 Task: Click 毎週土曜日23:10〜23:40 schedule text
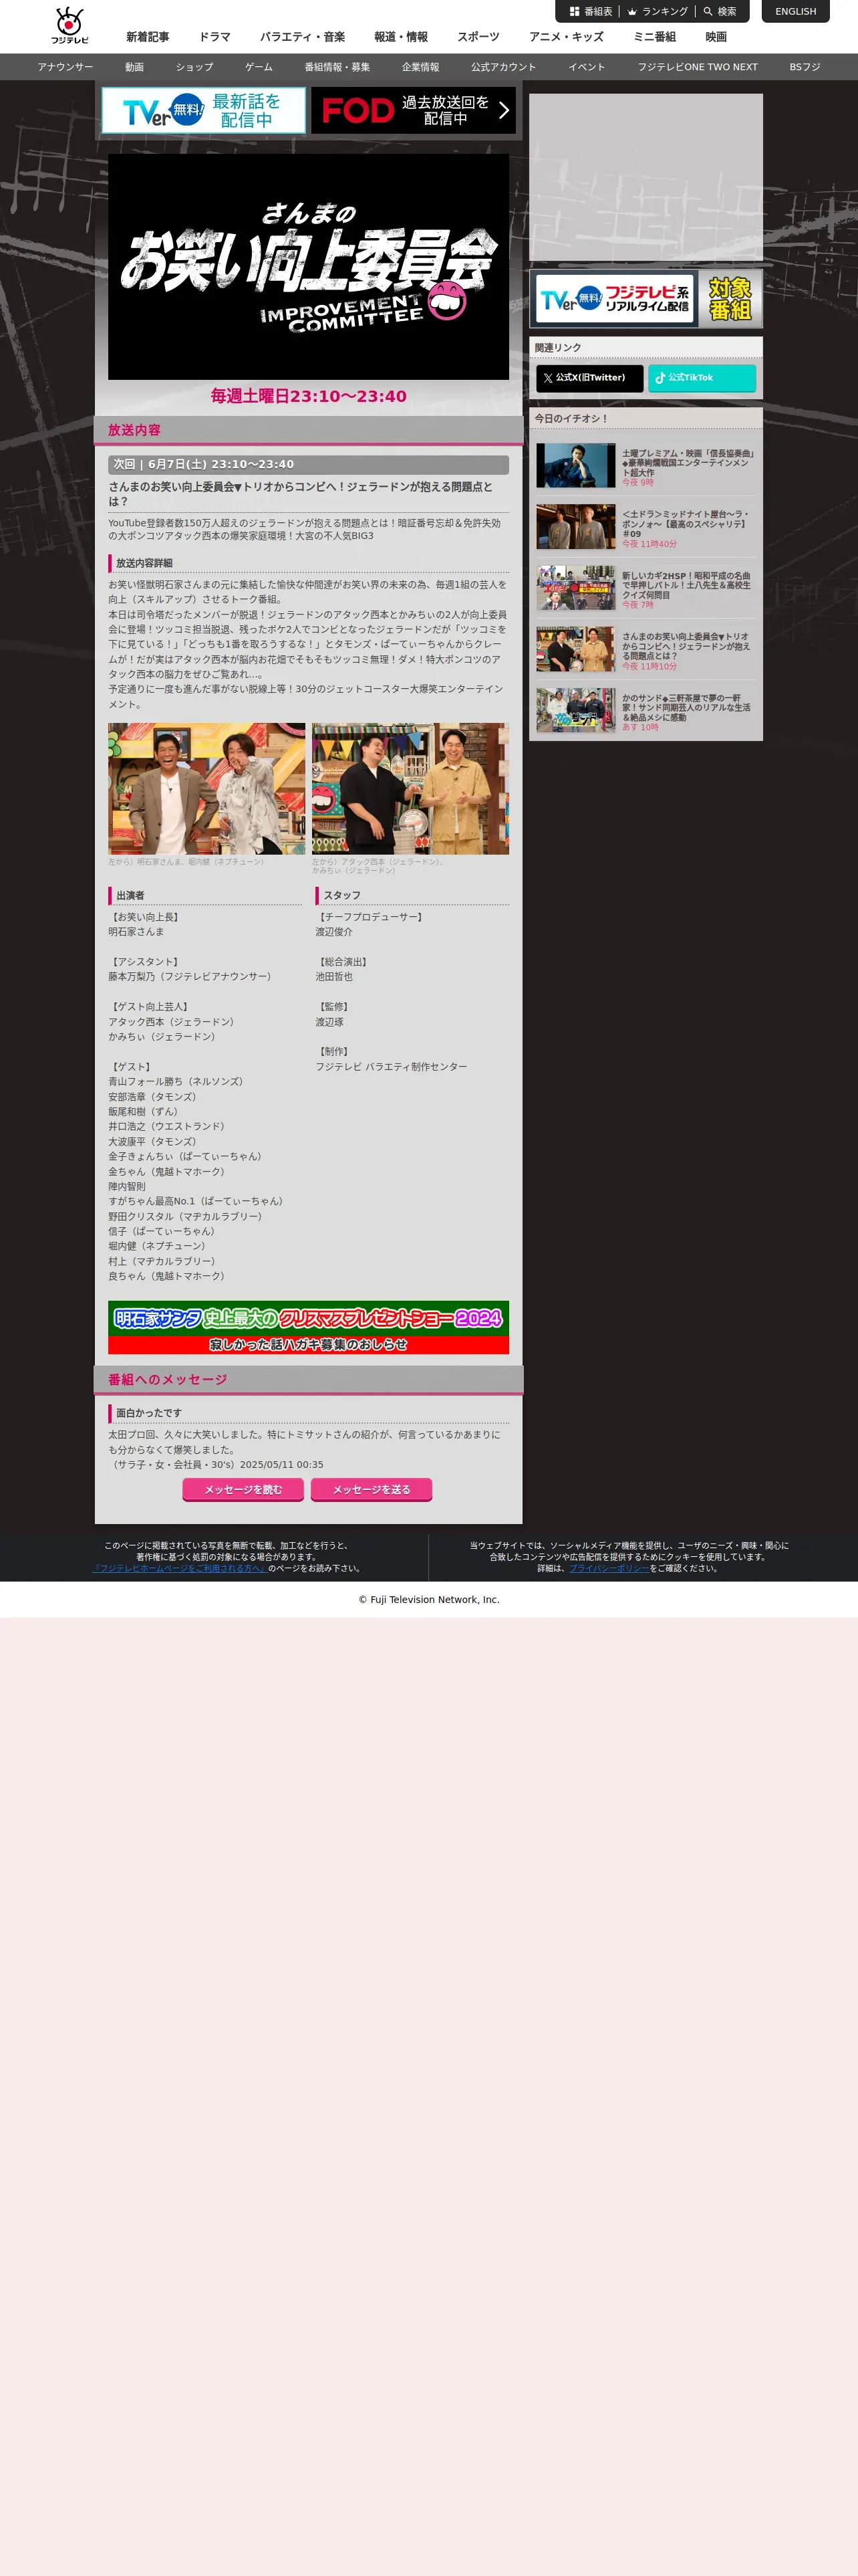click(x=309, y=396)
